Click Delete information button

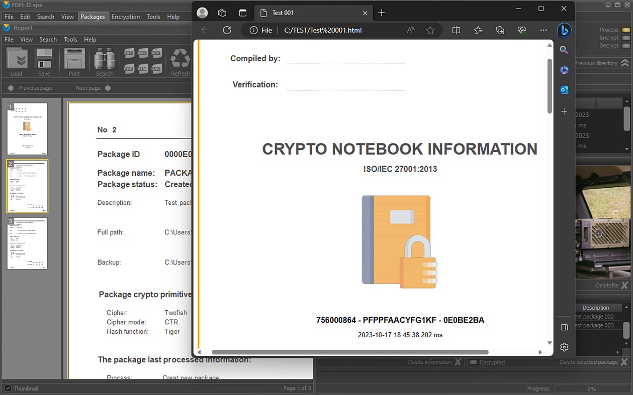434,362
